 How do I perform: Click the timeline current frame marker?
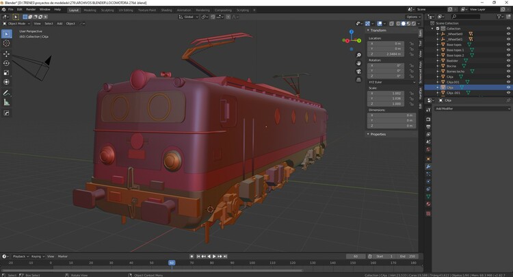click(172, 262)
